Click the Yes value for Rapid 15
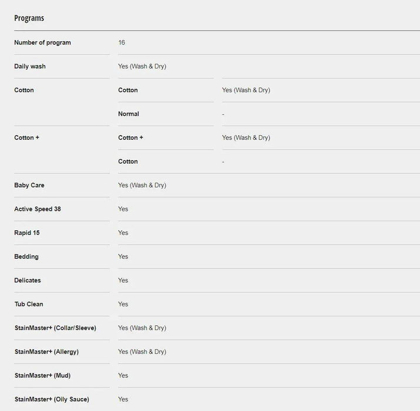420x411 pixels. click(x=123, y=233)
